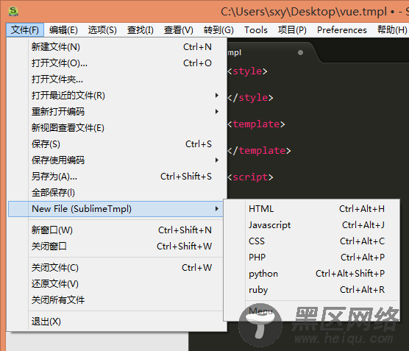Select 关闭窗口 menu entry
The height and width of the screenshot is (351, 409).
pyautogui.click(x=115, y=247)
